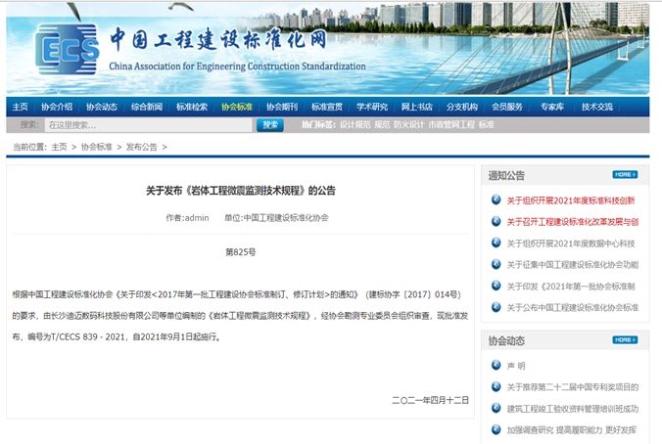Viewport: 662px width, 444px height.
Task: Click hot tag 防火设计
Action: (408, 125)
